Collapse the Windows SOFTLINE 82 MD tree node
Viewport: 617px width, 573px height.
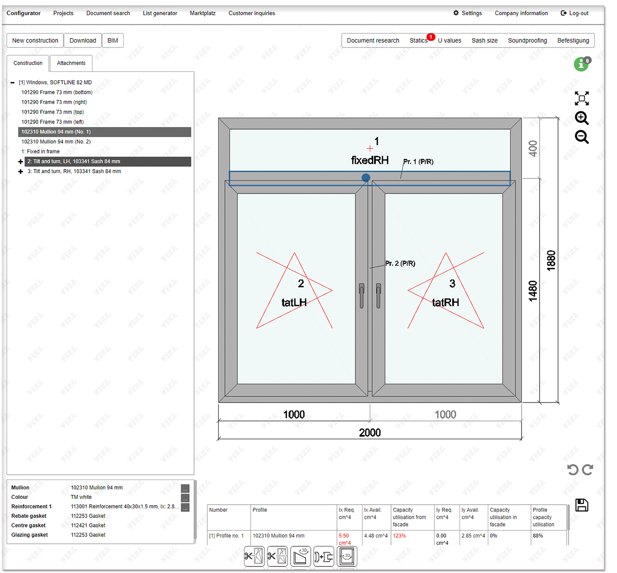pos(12,83)
